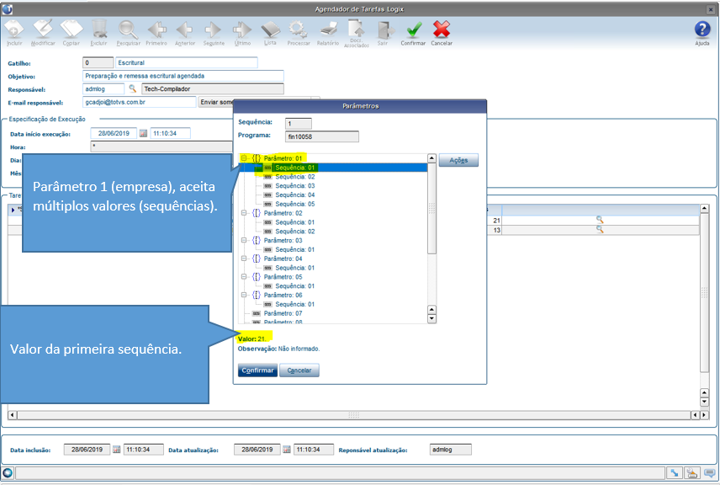This screenshot has width=720, height=485.
Task: Click the red Cancelar X icon
Action: (442, 29)
